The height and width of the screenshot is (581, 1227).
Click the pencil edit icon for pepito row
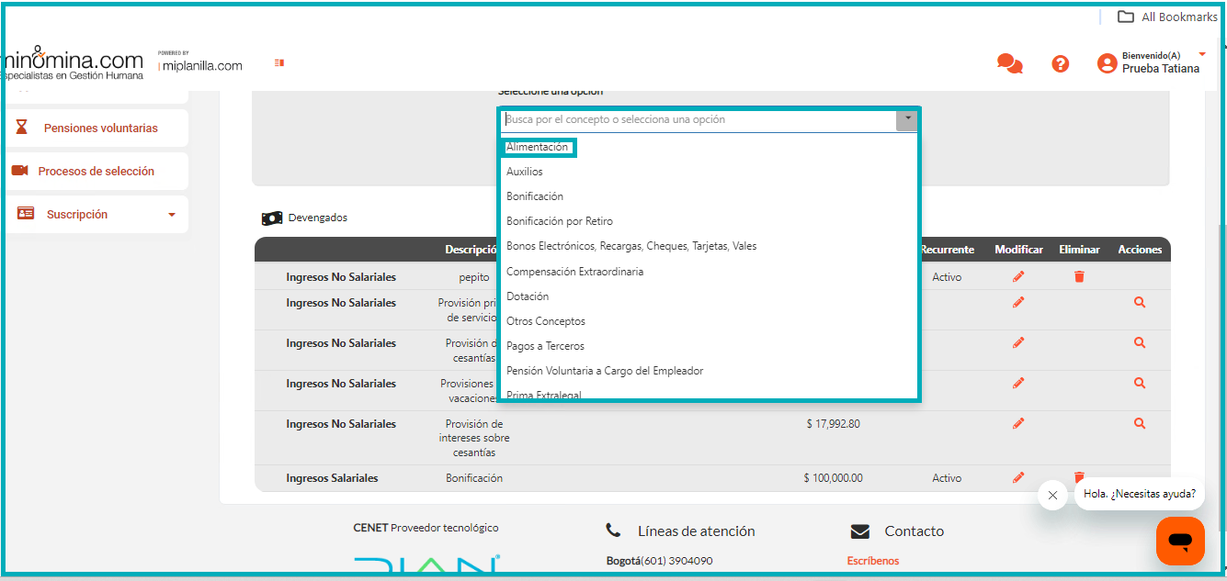(1018, 276)
